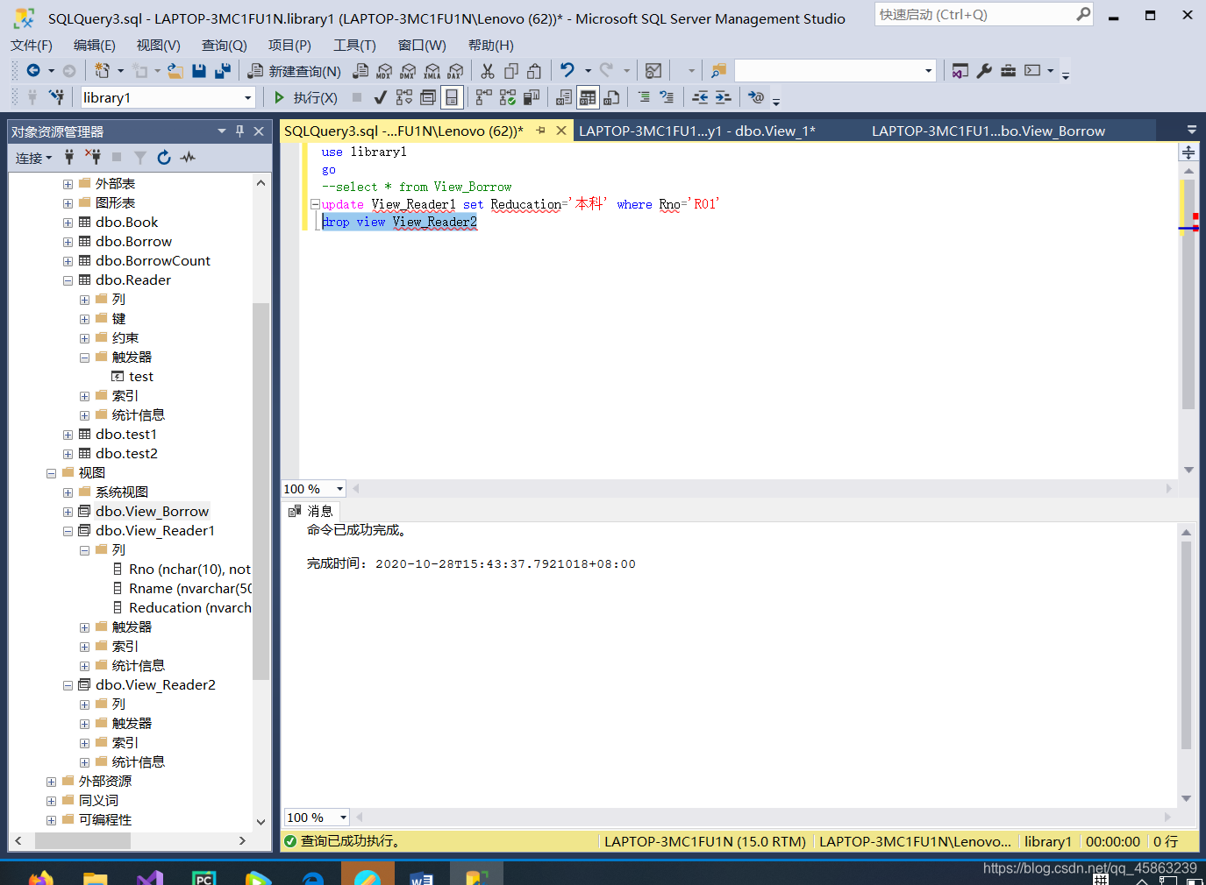
Task: Open the 帮助(H) menu
Action: [491, 45]
